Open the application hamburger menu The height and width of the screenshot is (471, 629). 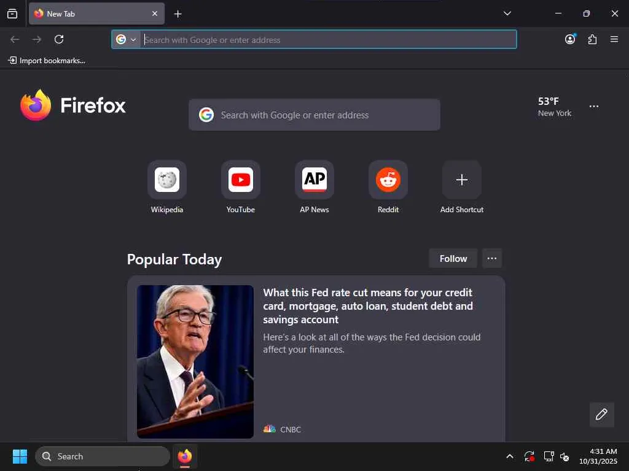(x=614, y=39)
